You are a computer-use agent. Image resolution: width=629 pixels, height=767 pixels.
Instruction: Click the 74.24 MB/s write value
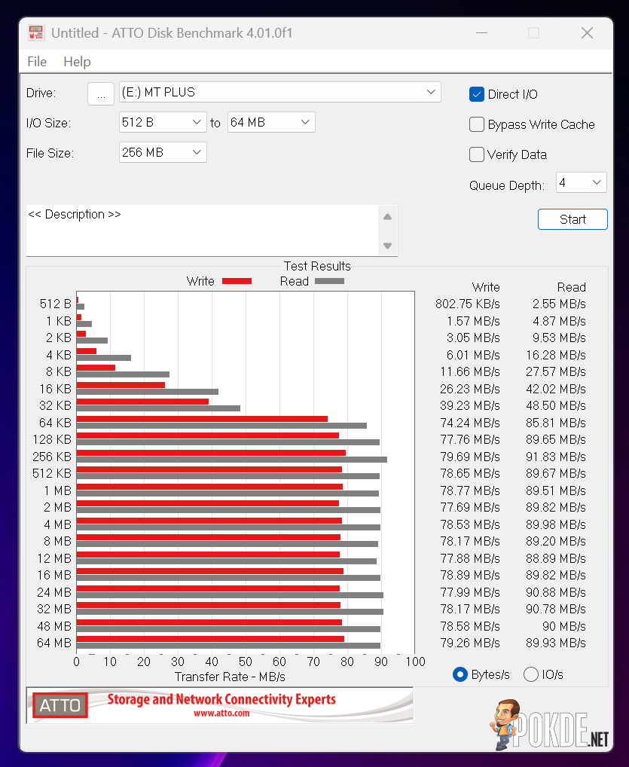470,423
